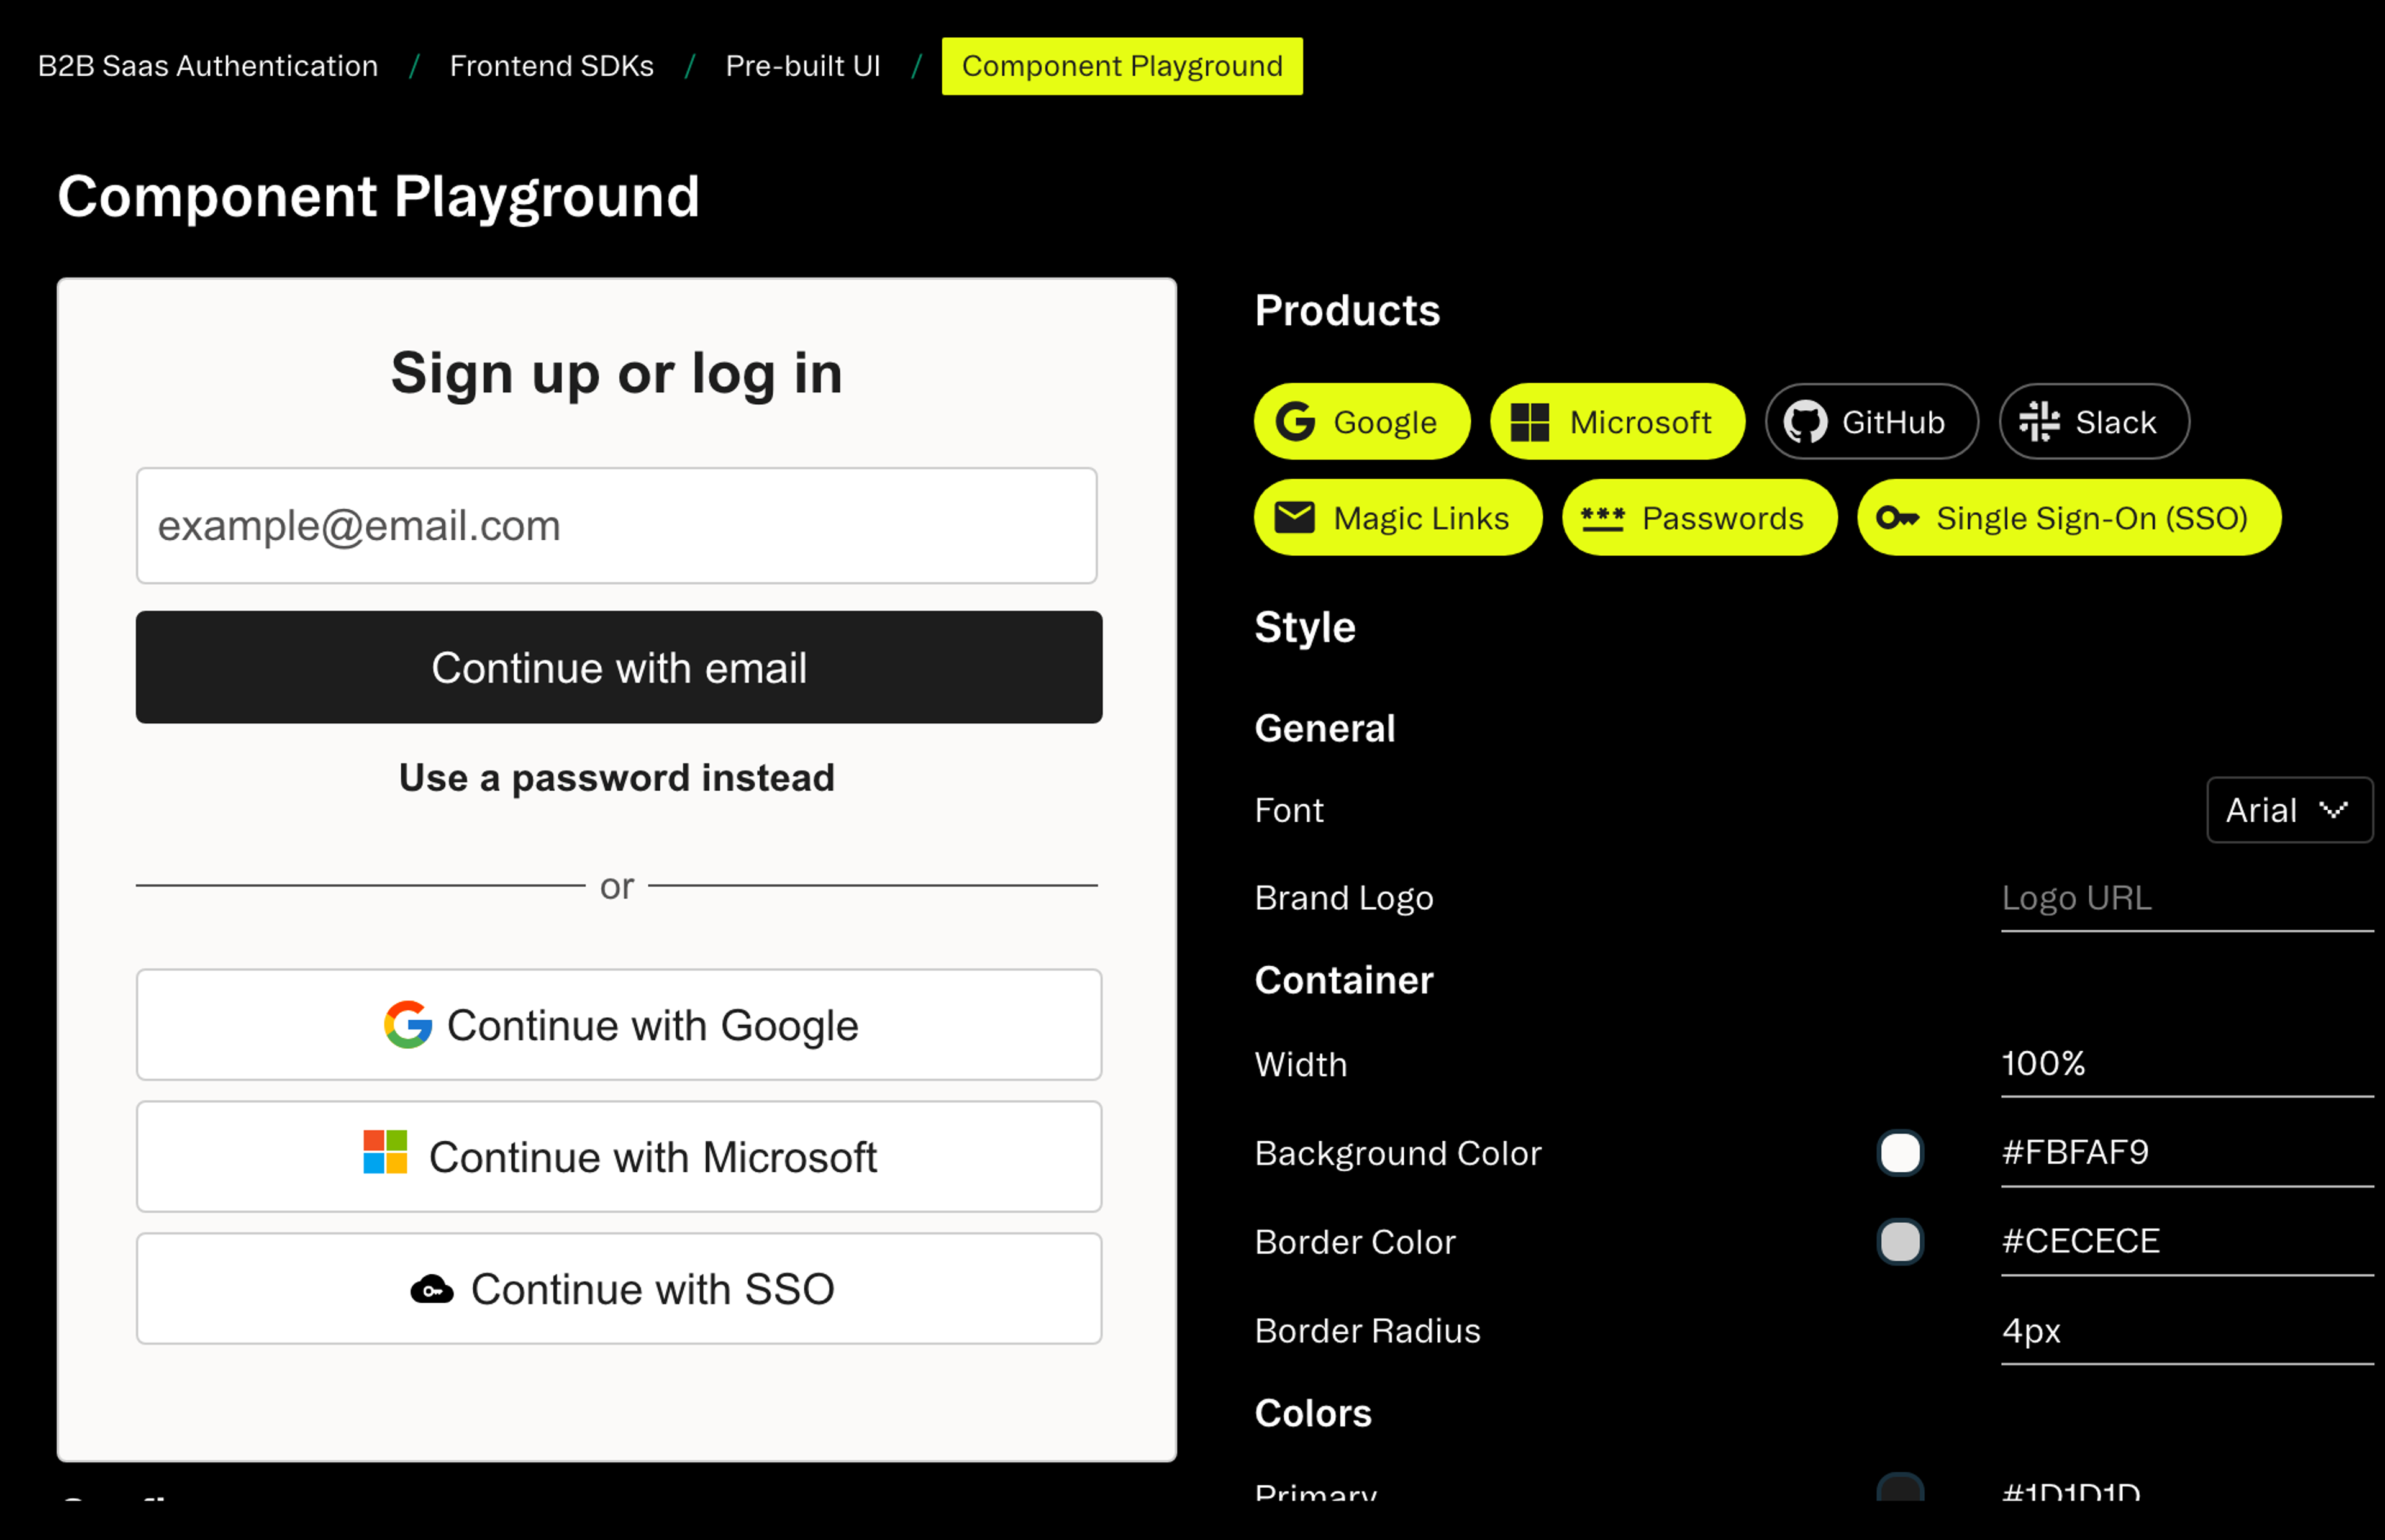Click the key icon on the Single Sign-On chip
Viewport: 2385px width, 1540px height.
pyautogui.click(x=1897, y=518)
